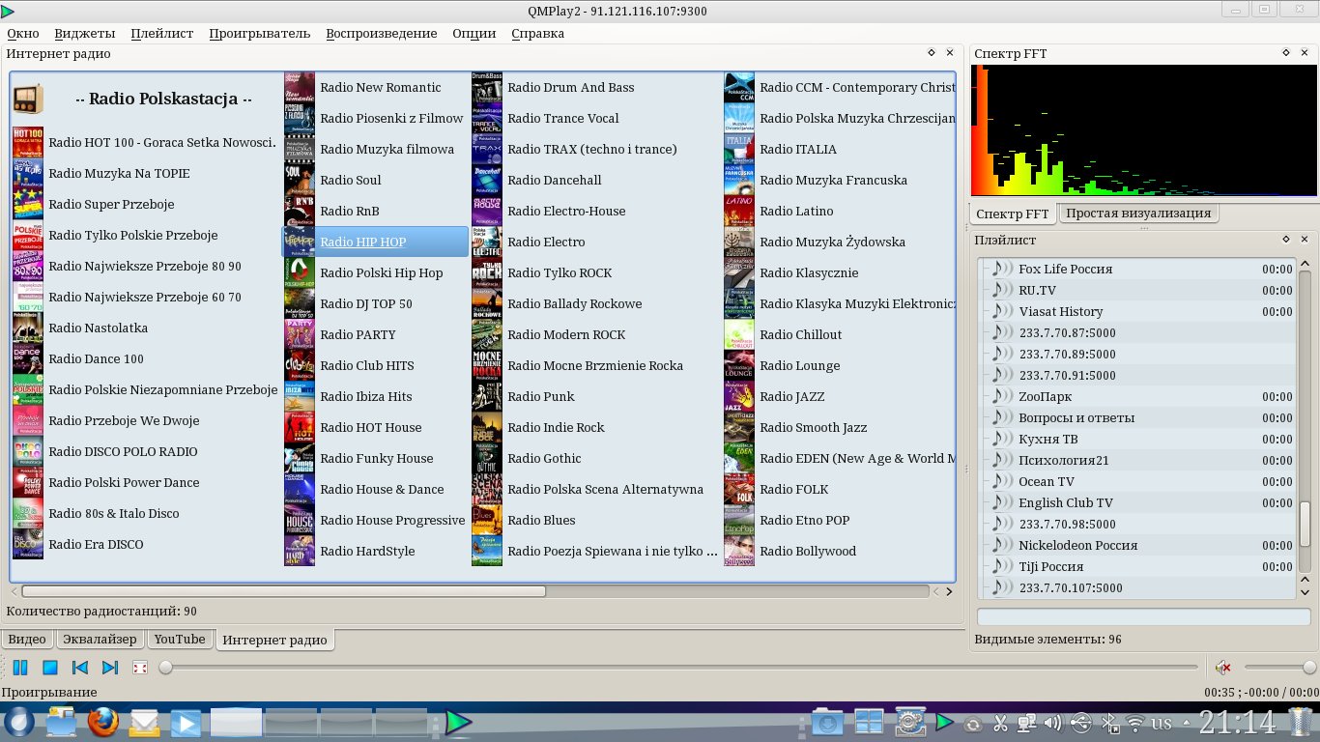Image resolution: width=1320 pixels, height=742 pixels.
Task: Float the Плэйлист panel
Action: pyautogui.click(x=1286, y=239)
